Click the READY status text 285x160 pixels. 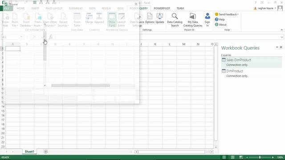(x=5, y=157)
